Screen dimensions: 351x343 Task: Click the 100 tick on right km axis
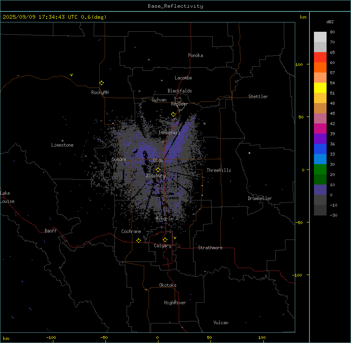tap(299, 64)
